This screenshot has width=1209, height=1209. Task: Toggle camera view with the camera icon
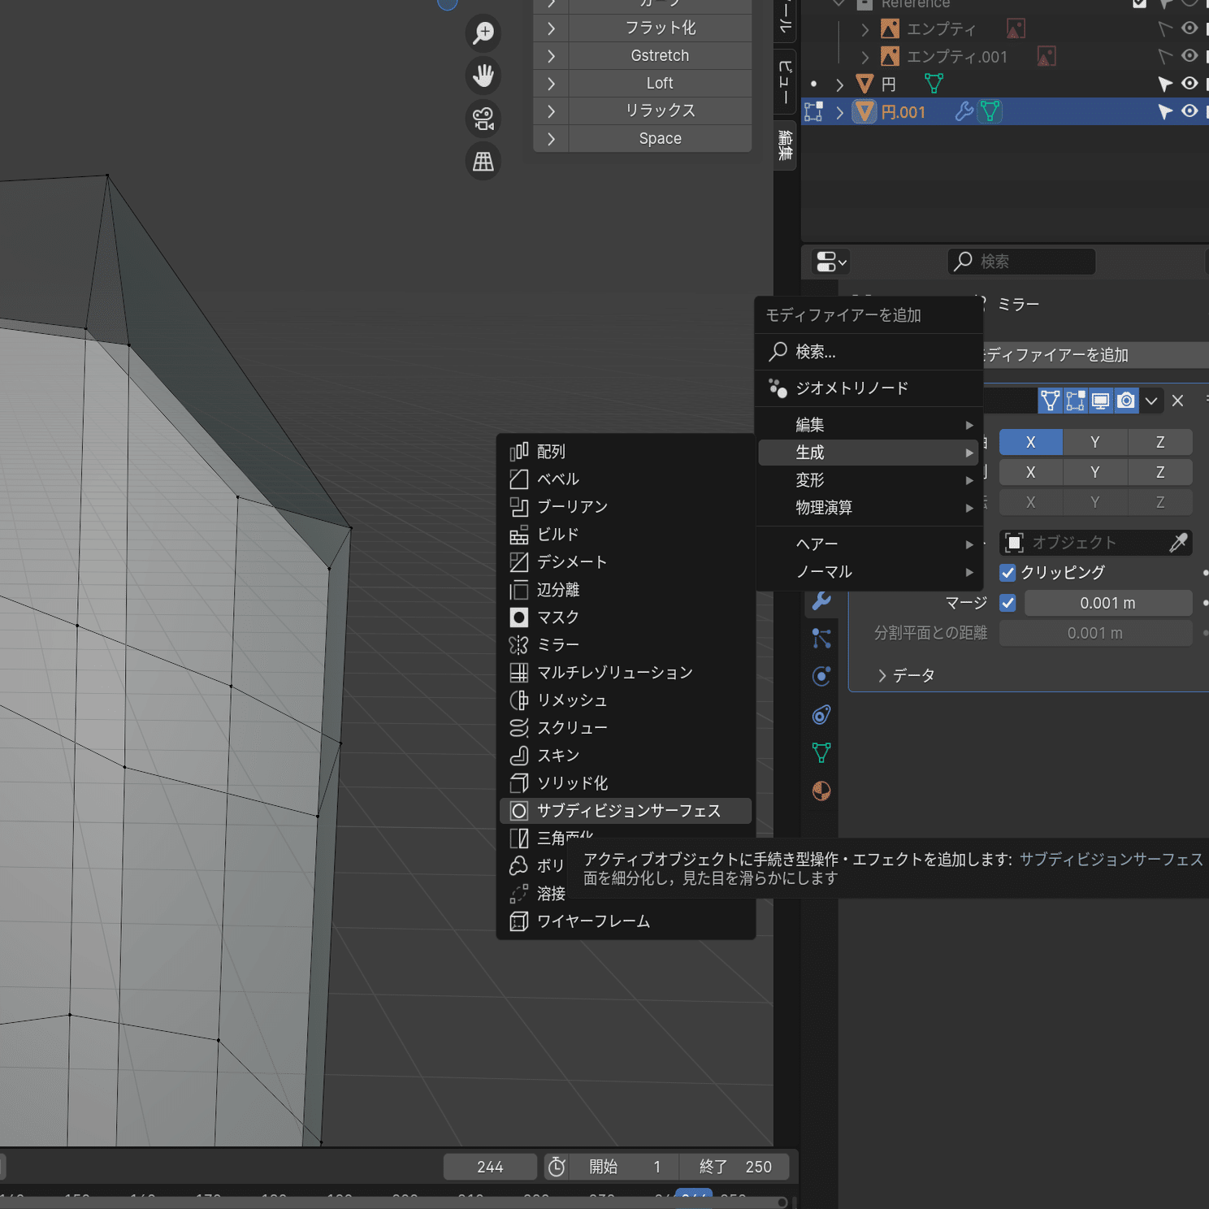(x=483, y=119)
